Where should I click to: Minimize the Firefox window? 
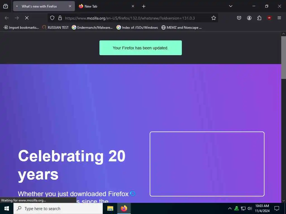[x=254, y=6]
